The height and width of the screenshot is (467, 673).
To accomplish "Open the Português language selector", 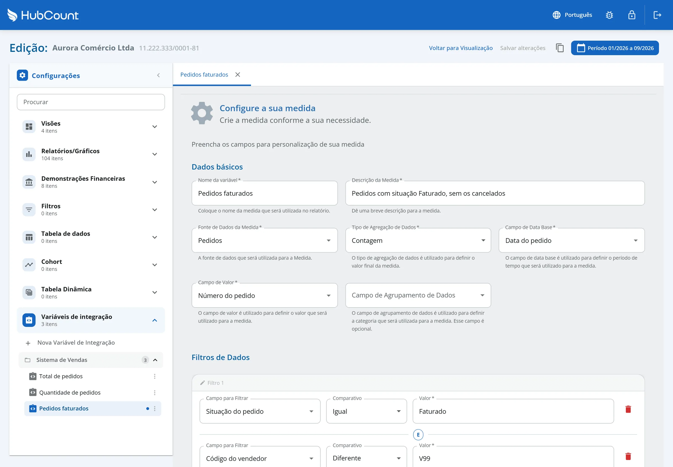I will pos(572,15).
